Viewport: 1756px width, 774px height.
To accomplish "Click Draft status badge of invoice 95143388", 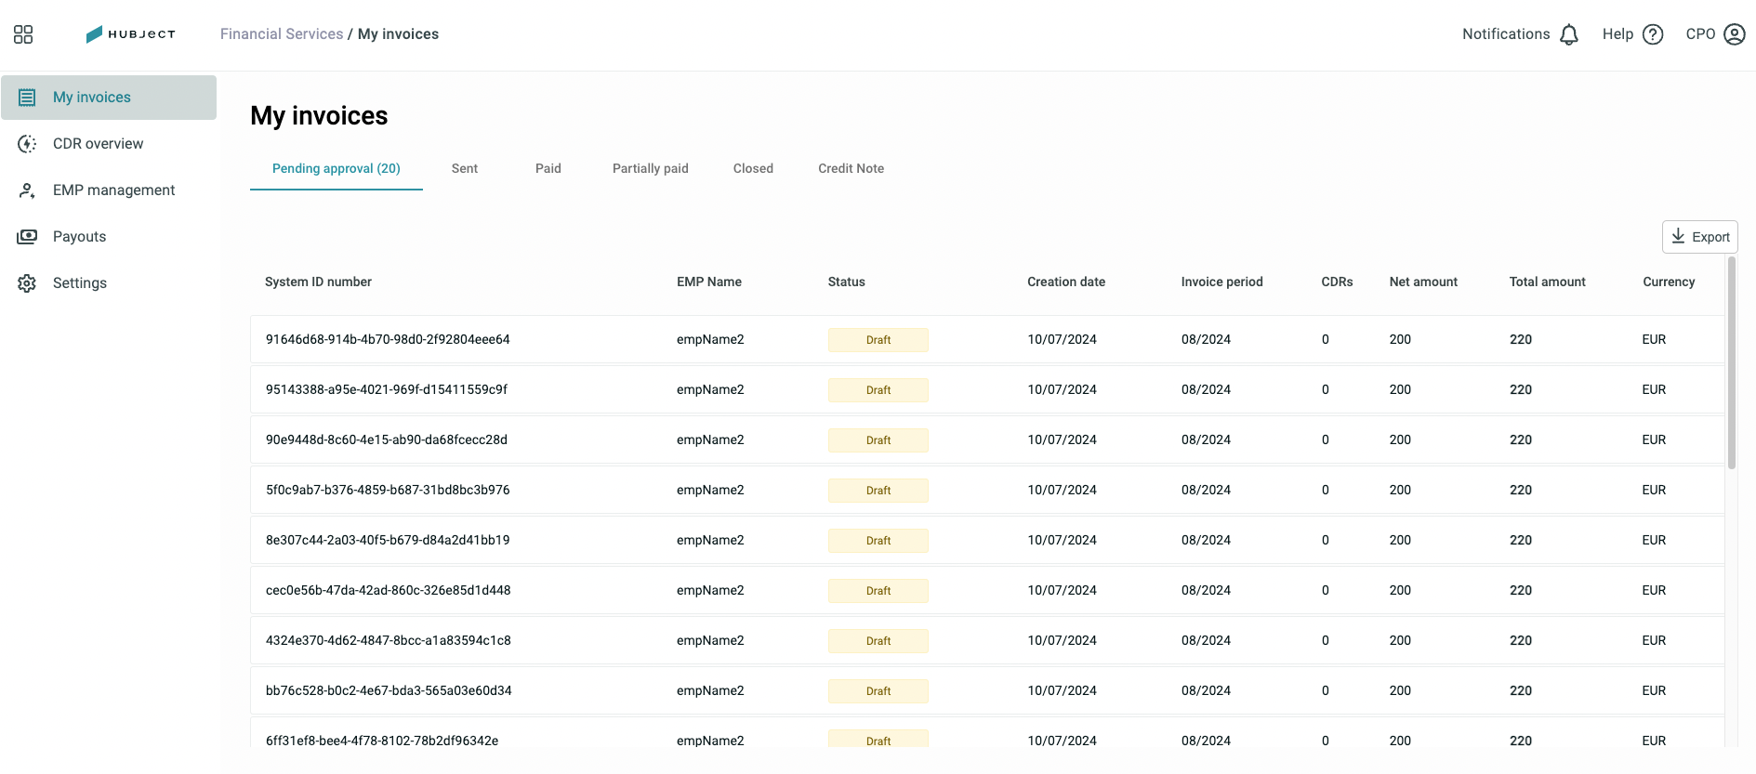I will tap(878, 390).
